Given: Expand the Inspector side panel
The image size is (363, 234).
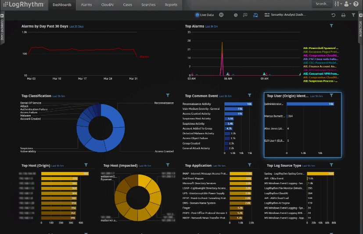Looking at the screenshot, I should pos(360,27).
